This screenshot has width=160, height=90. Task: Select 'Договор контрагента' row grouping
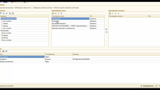click(x=70, y=23)
